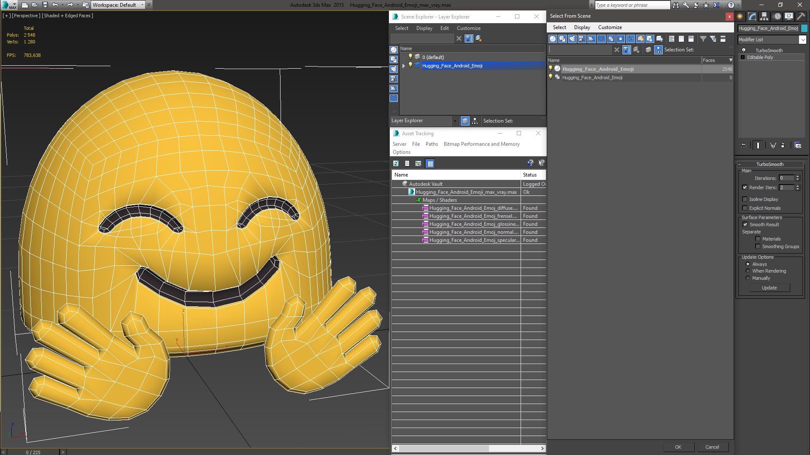
Task: Click Show End Result toggle in modifier stack
Action: coord(758,145)
